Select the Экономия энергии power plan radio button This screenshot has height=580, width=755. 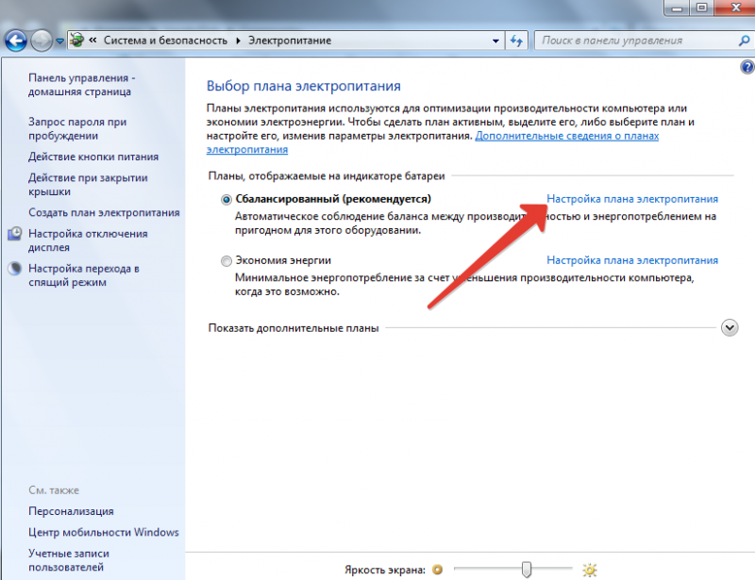[x=226, y=261]
